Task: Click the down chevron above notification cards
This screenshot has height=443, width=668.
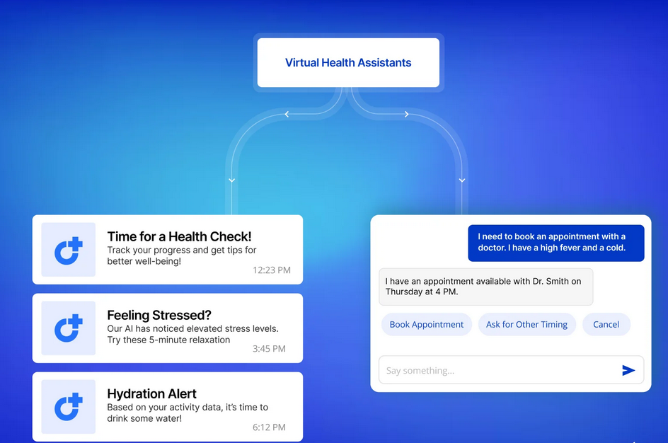Action: (x=232, y=180)
